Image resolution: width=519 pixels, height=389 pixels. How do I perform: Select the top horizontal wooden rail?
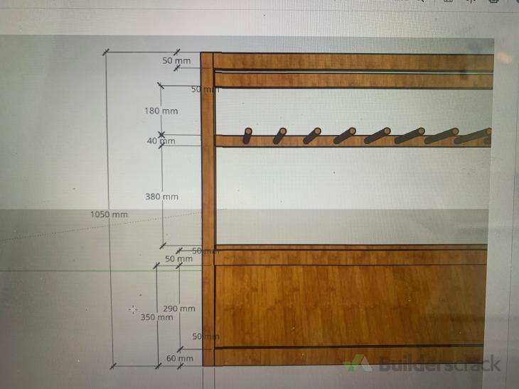pos(352,62)
